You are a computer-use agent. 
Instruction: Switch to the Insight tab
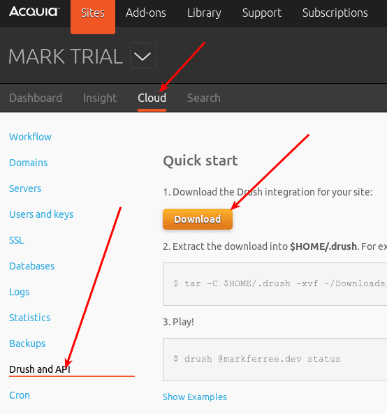(100, 98)
